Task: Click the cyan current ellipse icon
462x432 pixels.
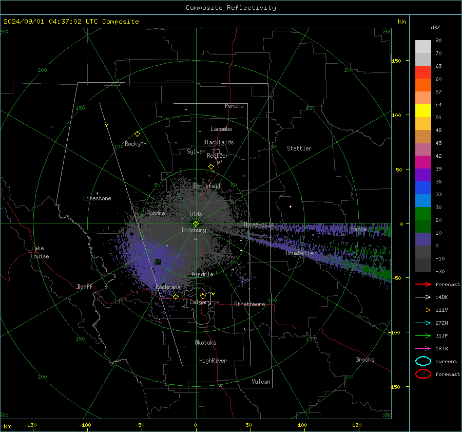Action: [x=423, y=361]
